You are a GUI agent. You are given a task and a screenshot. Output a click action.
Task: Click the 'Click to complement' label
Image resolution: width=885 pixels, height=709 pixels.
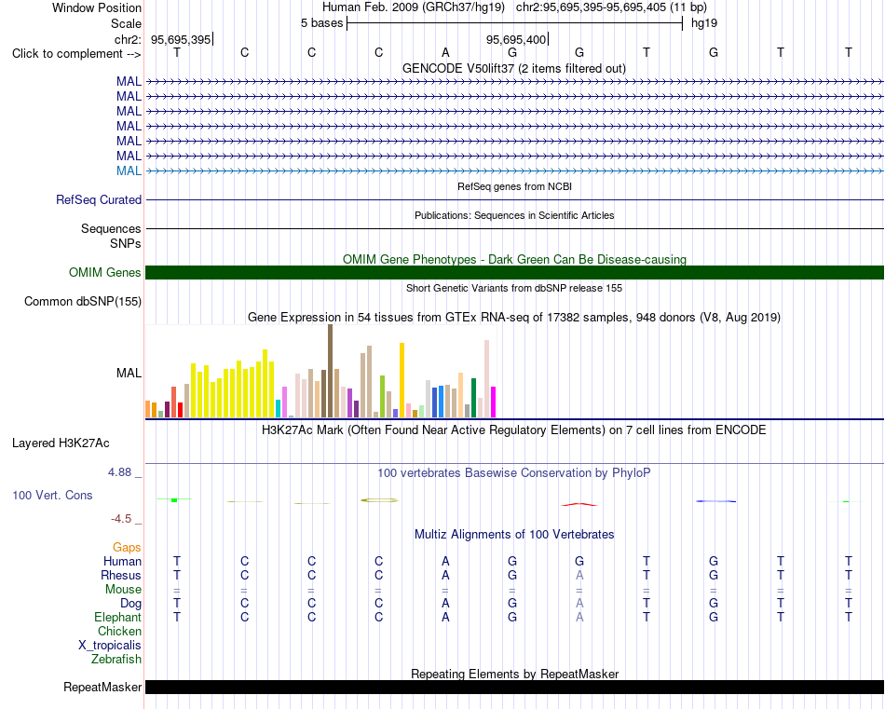click(x=76, y=54)
